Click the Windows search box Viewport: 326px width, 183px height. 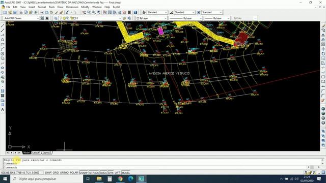(x=46, y=178)
